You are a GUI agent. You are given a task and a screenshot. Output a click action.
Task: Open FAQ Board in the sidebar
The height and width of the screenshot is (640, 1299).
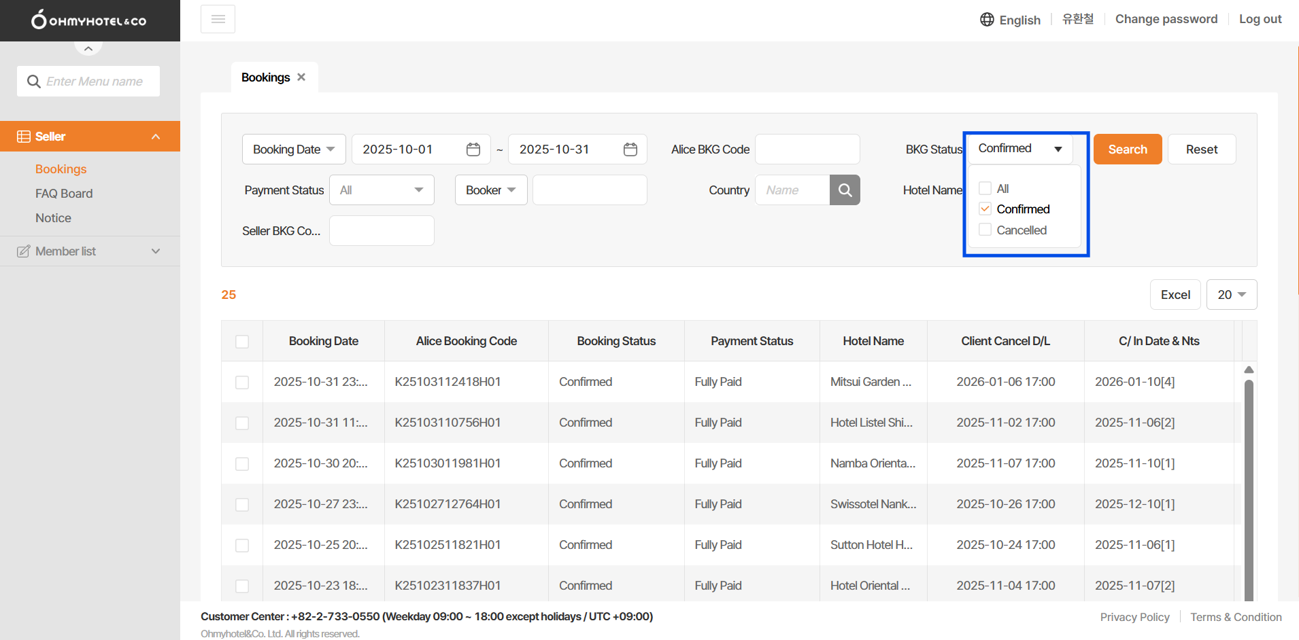[x=64, y=194]
